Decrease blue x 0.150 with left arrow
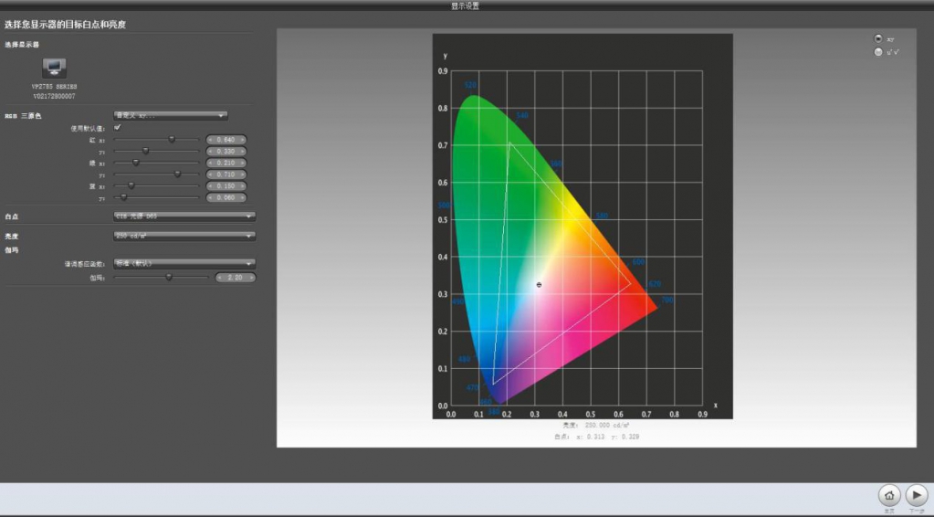 coord(210,185)
